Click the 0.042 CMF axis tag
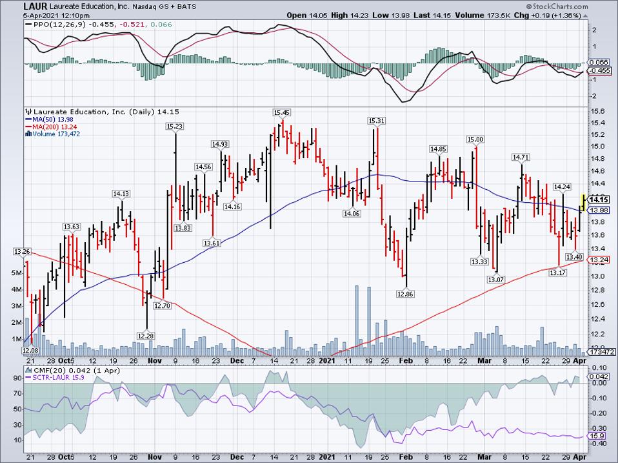 click(x=599, y=377)
